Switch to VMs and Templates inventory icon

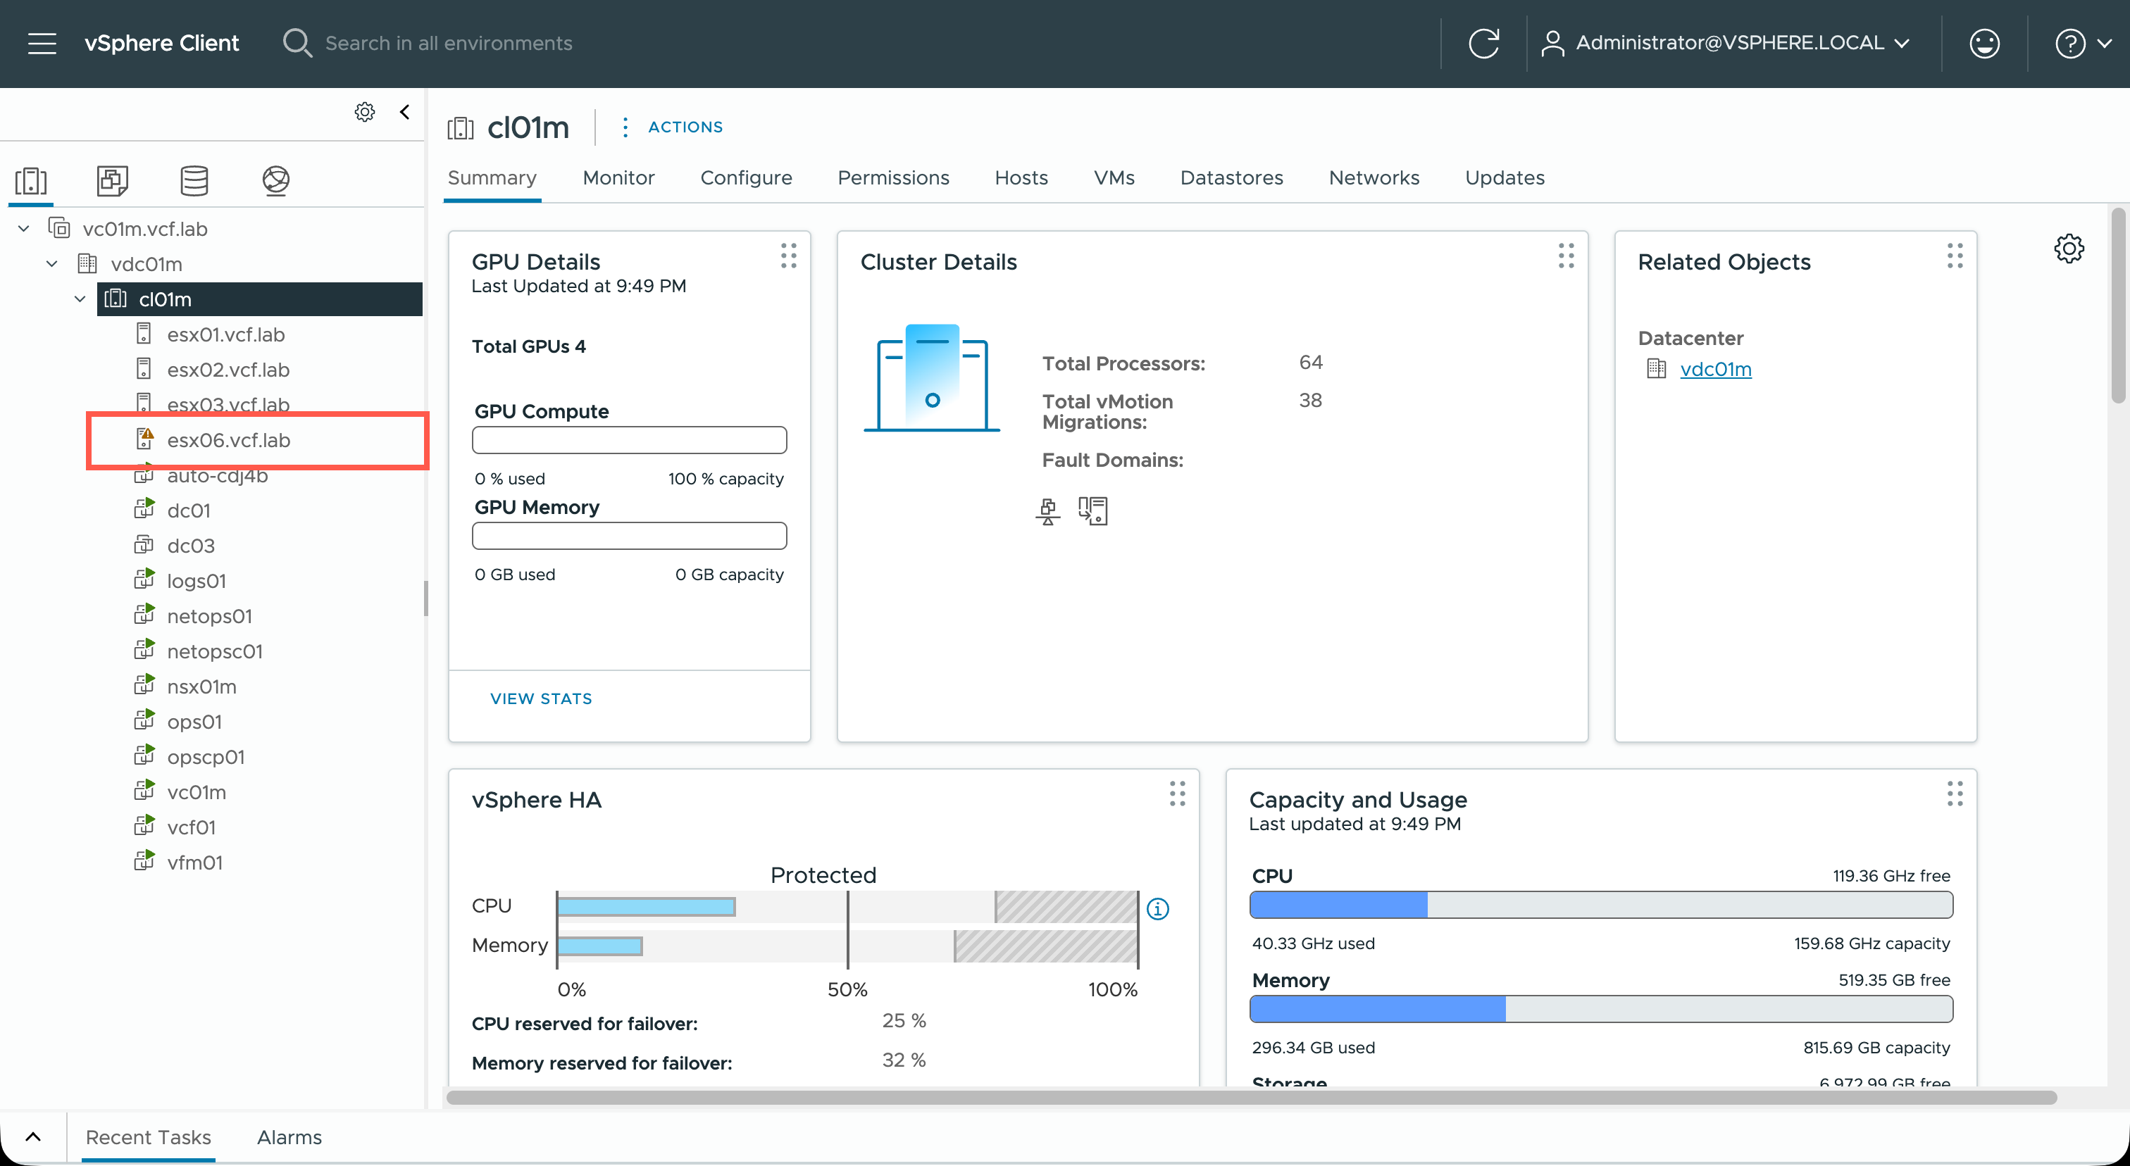pyautogui.click(x=113, y=180)
